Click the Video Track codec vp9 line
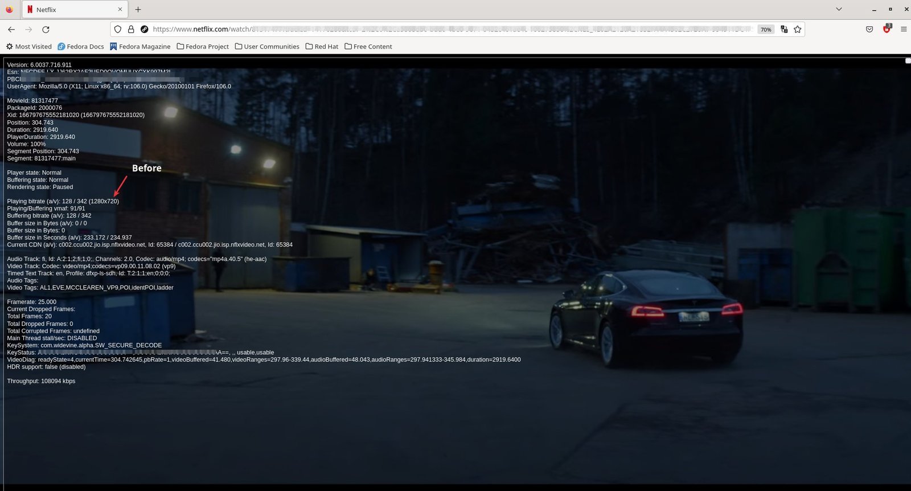Image resolution: width=911 pixels, height=491 pixels. pyautogui.click(x=91, y=266)
